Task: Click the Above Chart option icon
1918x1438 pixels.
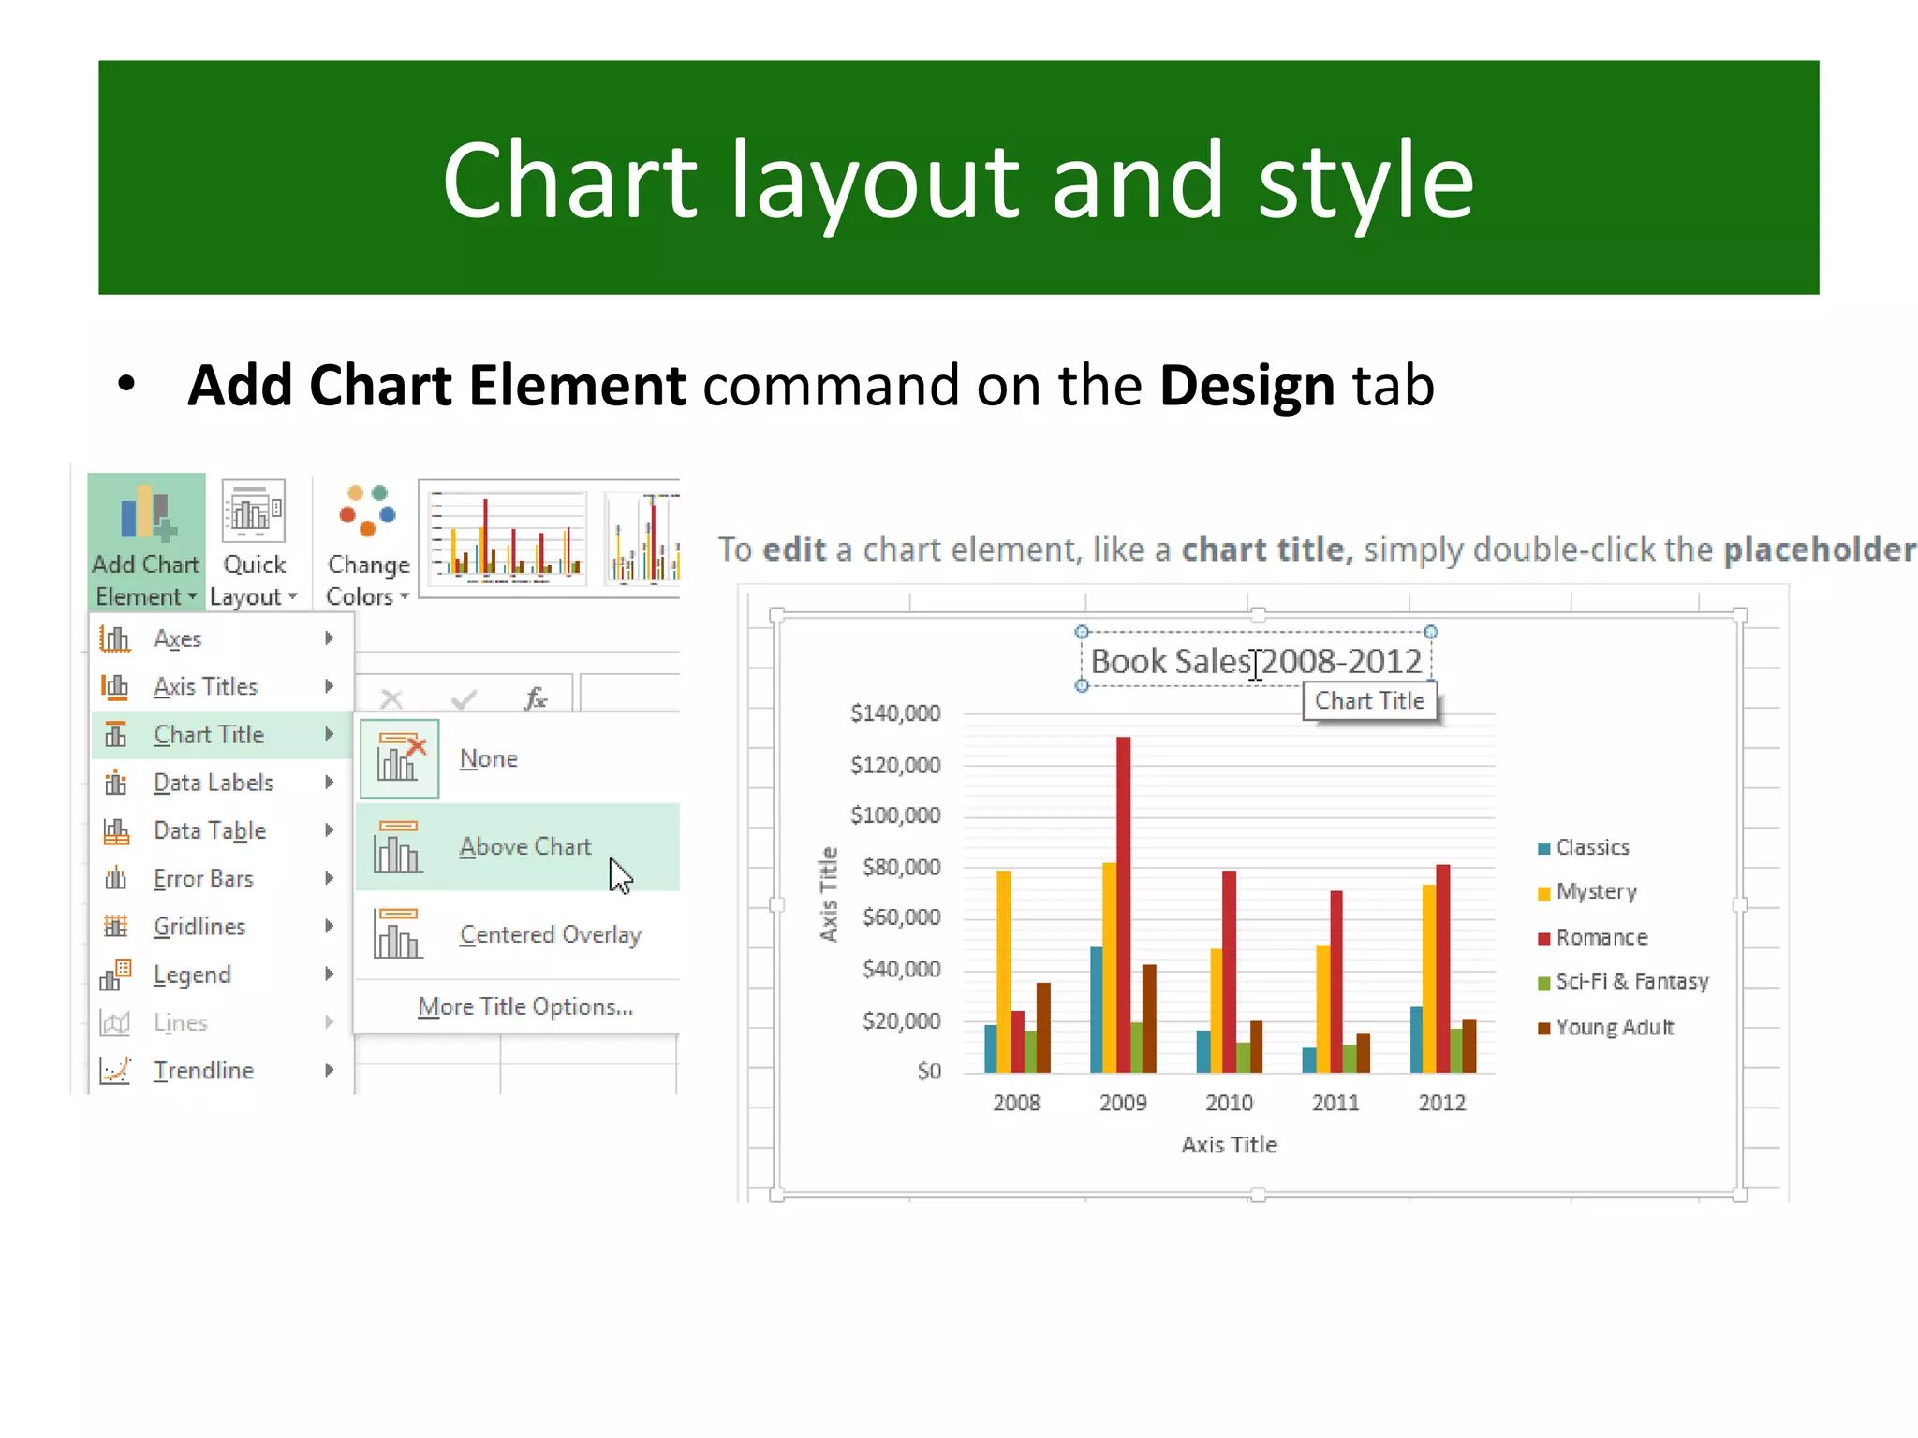Action: point(398,846)
